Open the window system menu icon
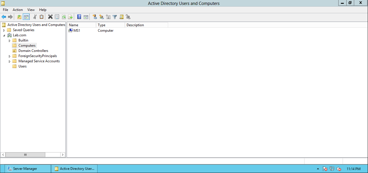This screenshot has height=173, width=368. [3, 3]
